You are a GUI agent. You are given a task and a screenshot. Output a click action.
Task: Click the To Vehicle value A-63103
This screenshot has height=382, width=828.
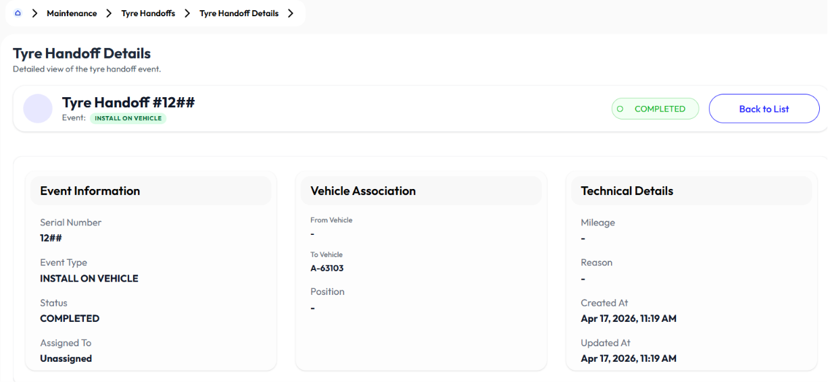327,268
